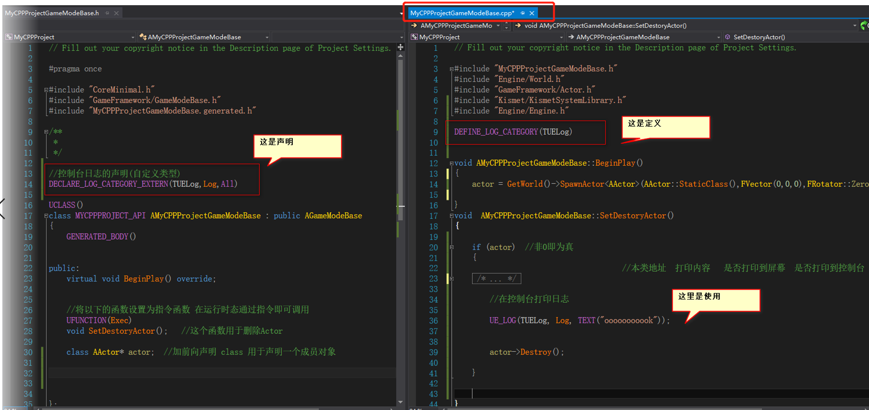Collapse the #include block at line 5 of the header

[x=46, y=90]
